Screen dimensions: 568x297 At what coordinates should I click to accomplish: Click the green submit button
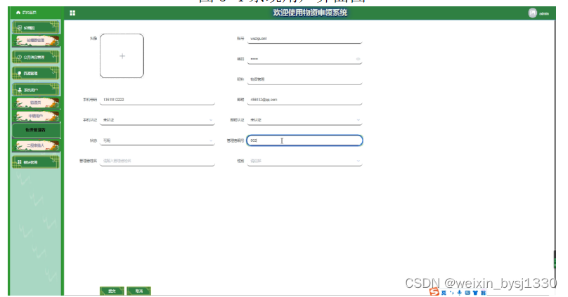point(112,291)
